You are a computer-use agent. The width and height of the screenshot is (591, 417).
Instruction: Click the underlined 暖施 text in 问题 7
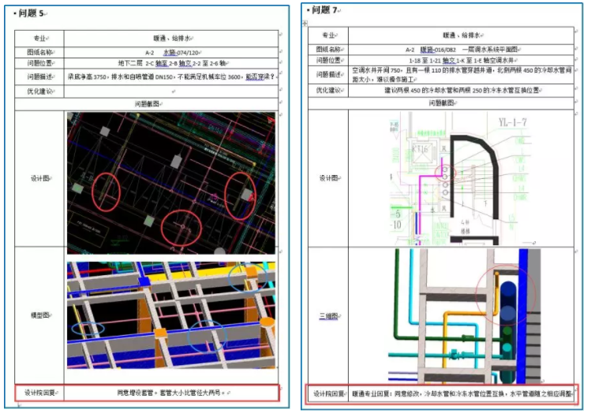(432, 49)
